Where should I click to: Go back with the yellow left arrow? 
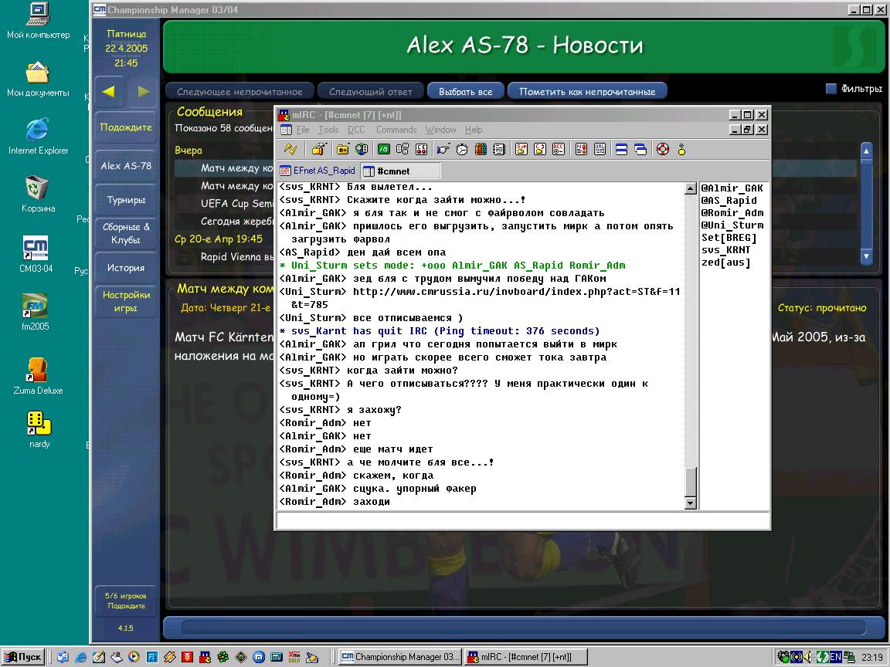[108, 91]
